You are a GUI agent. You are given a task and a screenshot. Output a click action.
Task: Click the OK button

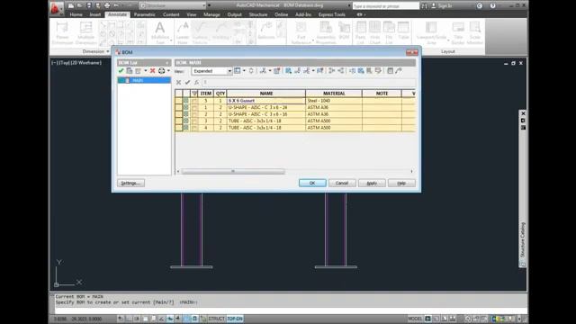(x=312, y=183)
